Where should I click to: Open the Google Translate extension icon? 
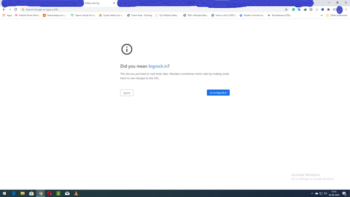tap(299, 10)
